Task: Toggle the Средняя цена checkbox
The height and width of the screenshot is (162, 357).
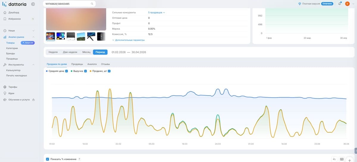Action: point(67,71)
